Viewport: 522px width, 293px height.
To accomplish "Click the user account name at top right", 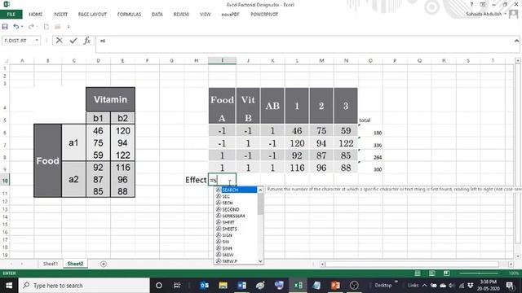I will 484,14.
